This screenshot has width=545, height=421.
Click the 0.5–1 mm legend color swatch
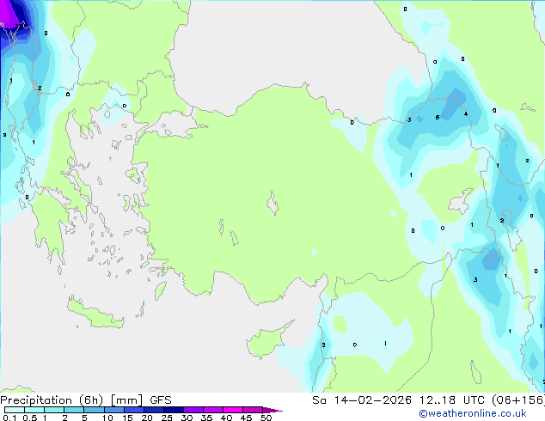(34, 410)
